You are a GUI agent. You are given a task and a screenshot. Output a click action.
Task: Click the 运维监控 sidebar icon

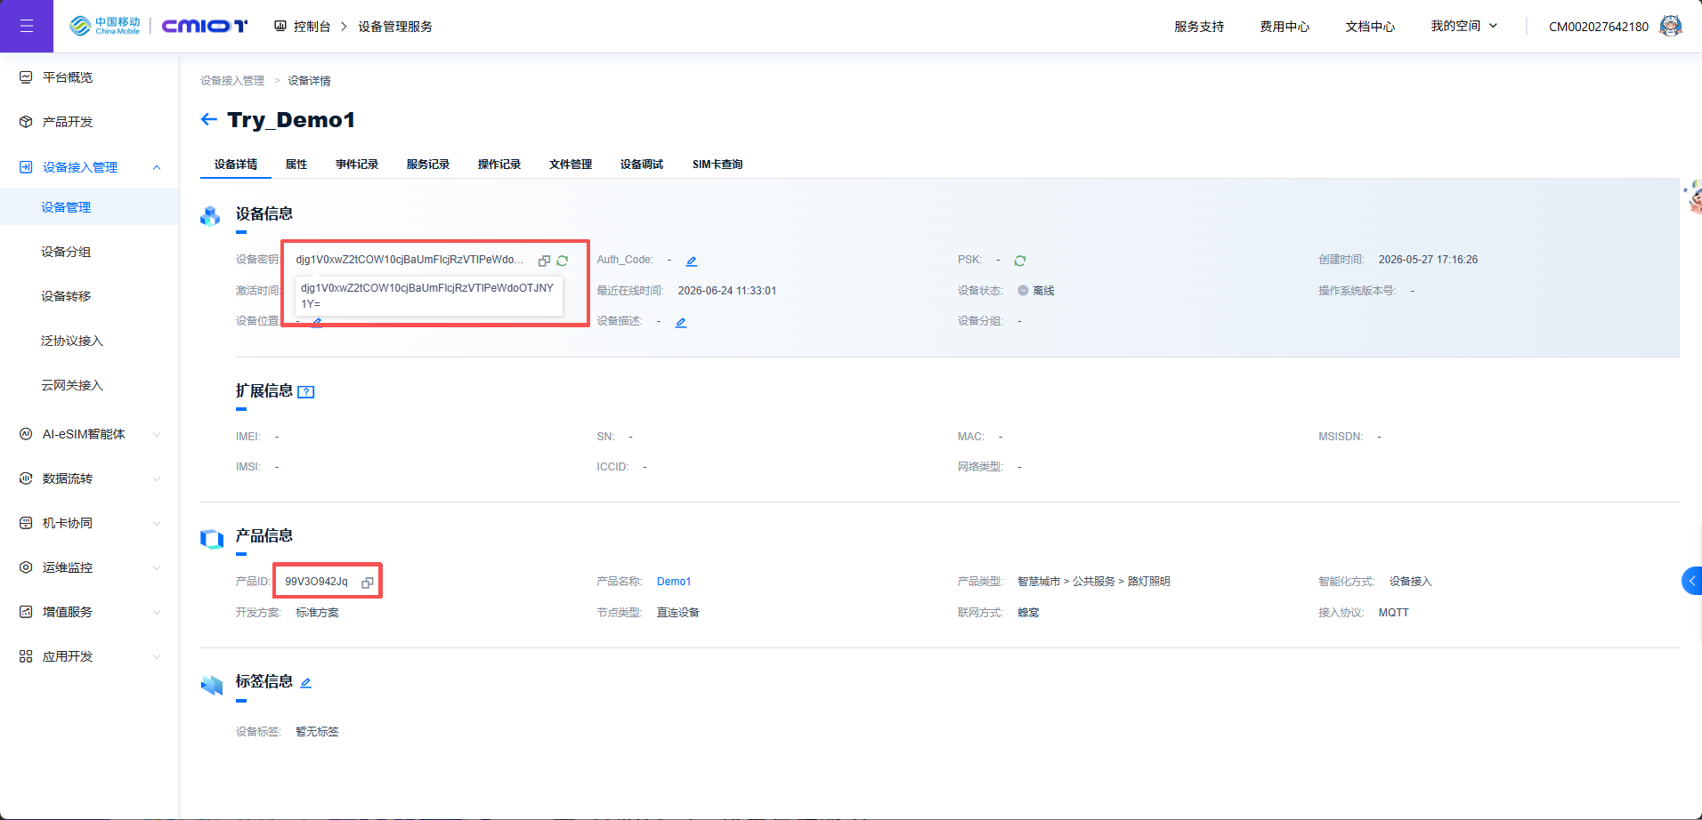[x=26, y=567]
